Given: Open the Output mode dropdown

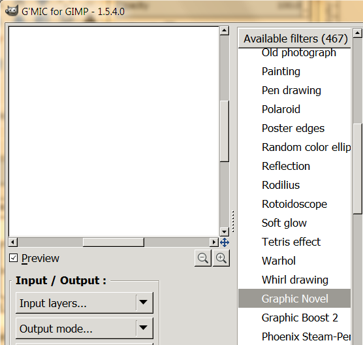Looking at the screenshot, I should coord(84,328).
